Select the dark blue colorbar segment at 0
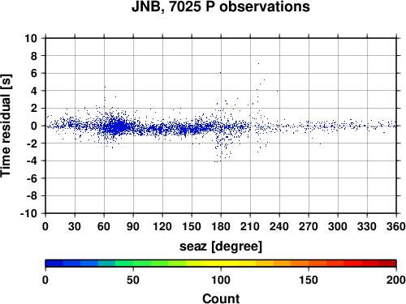This screenshot has height=304, width=406. click(54, 263)
